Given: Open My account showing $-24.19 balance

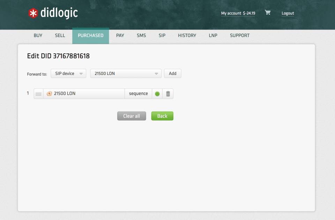Looking at the screenshot, I should click(238, 13).
